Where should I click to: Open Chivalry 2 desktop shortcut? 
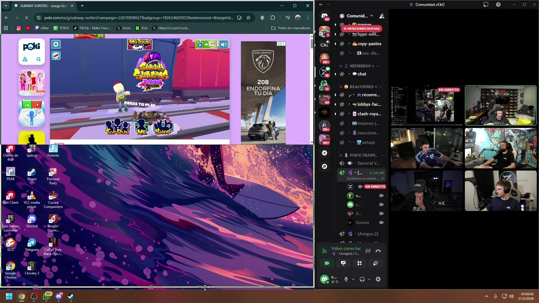32,268
